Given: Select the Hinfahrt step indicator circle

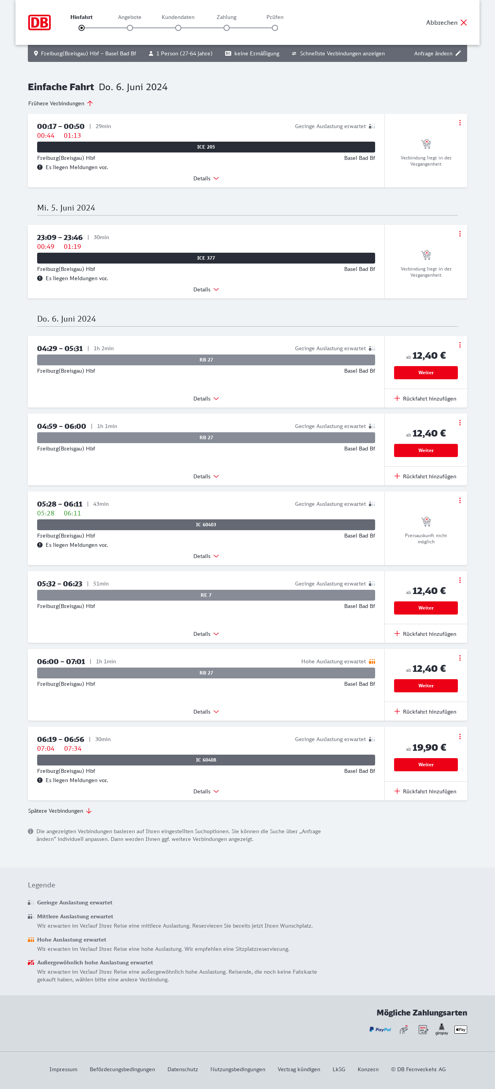Looking at the screenshot, I should tap(82, 28).
